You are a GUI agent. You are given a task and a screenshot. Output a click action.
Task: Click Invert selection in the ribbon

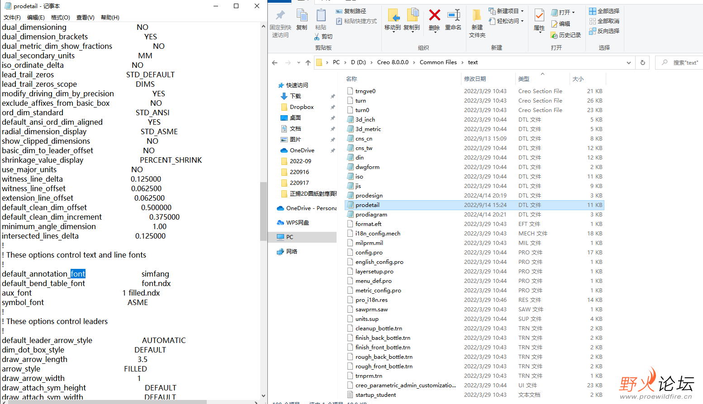604,31
